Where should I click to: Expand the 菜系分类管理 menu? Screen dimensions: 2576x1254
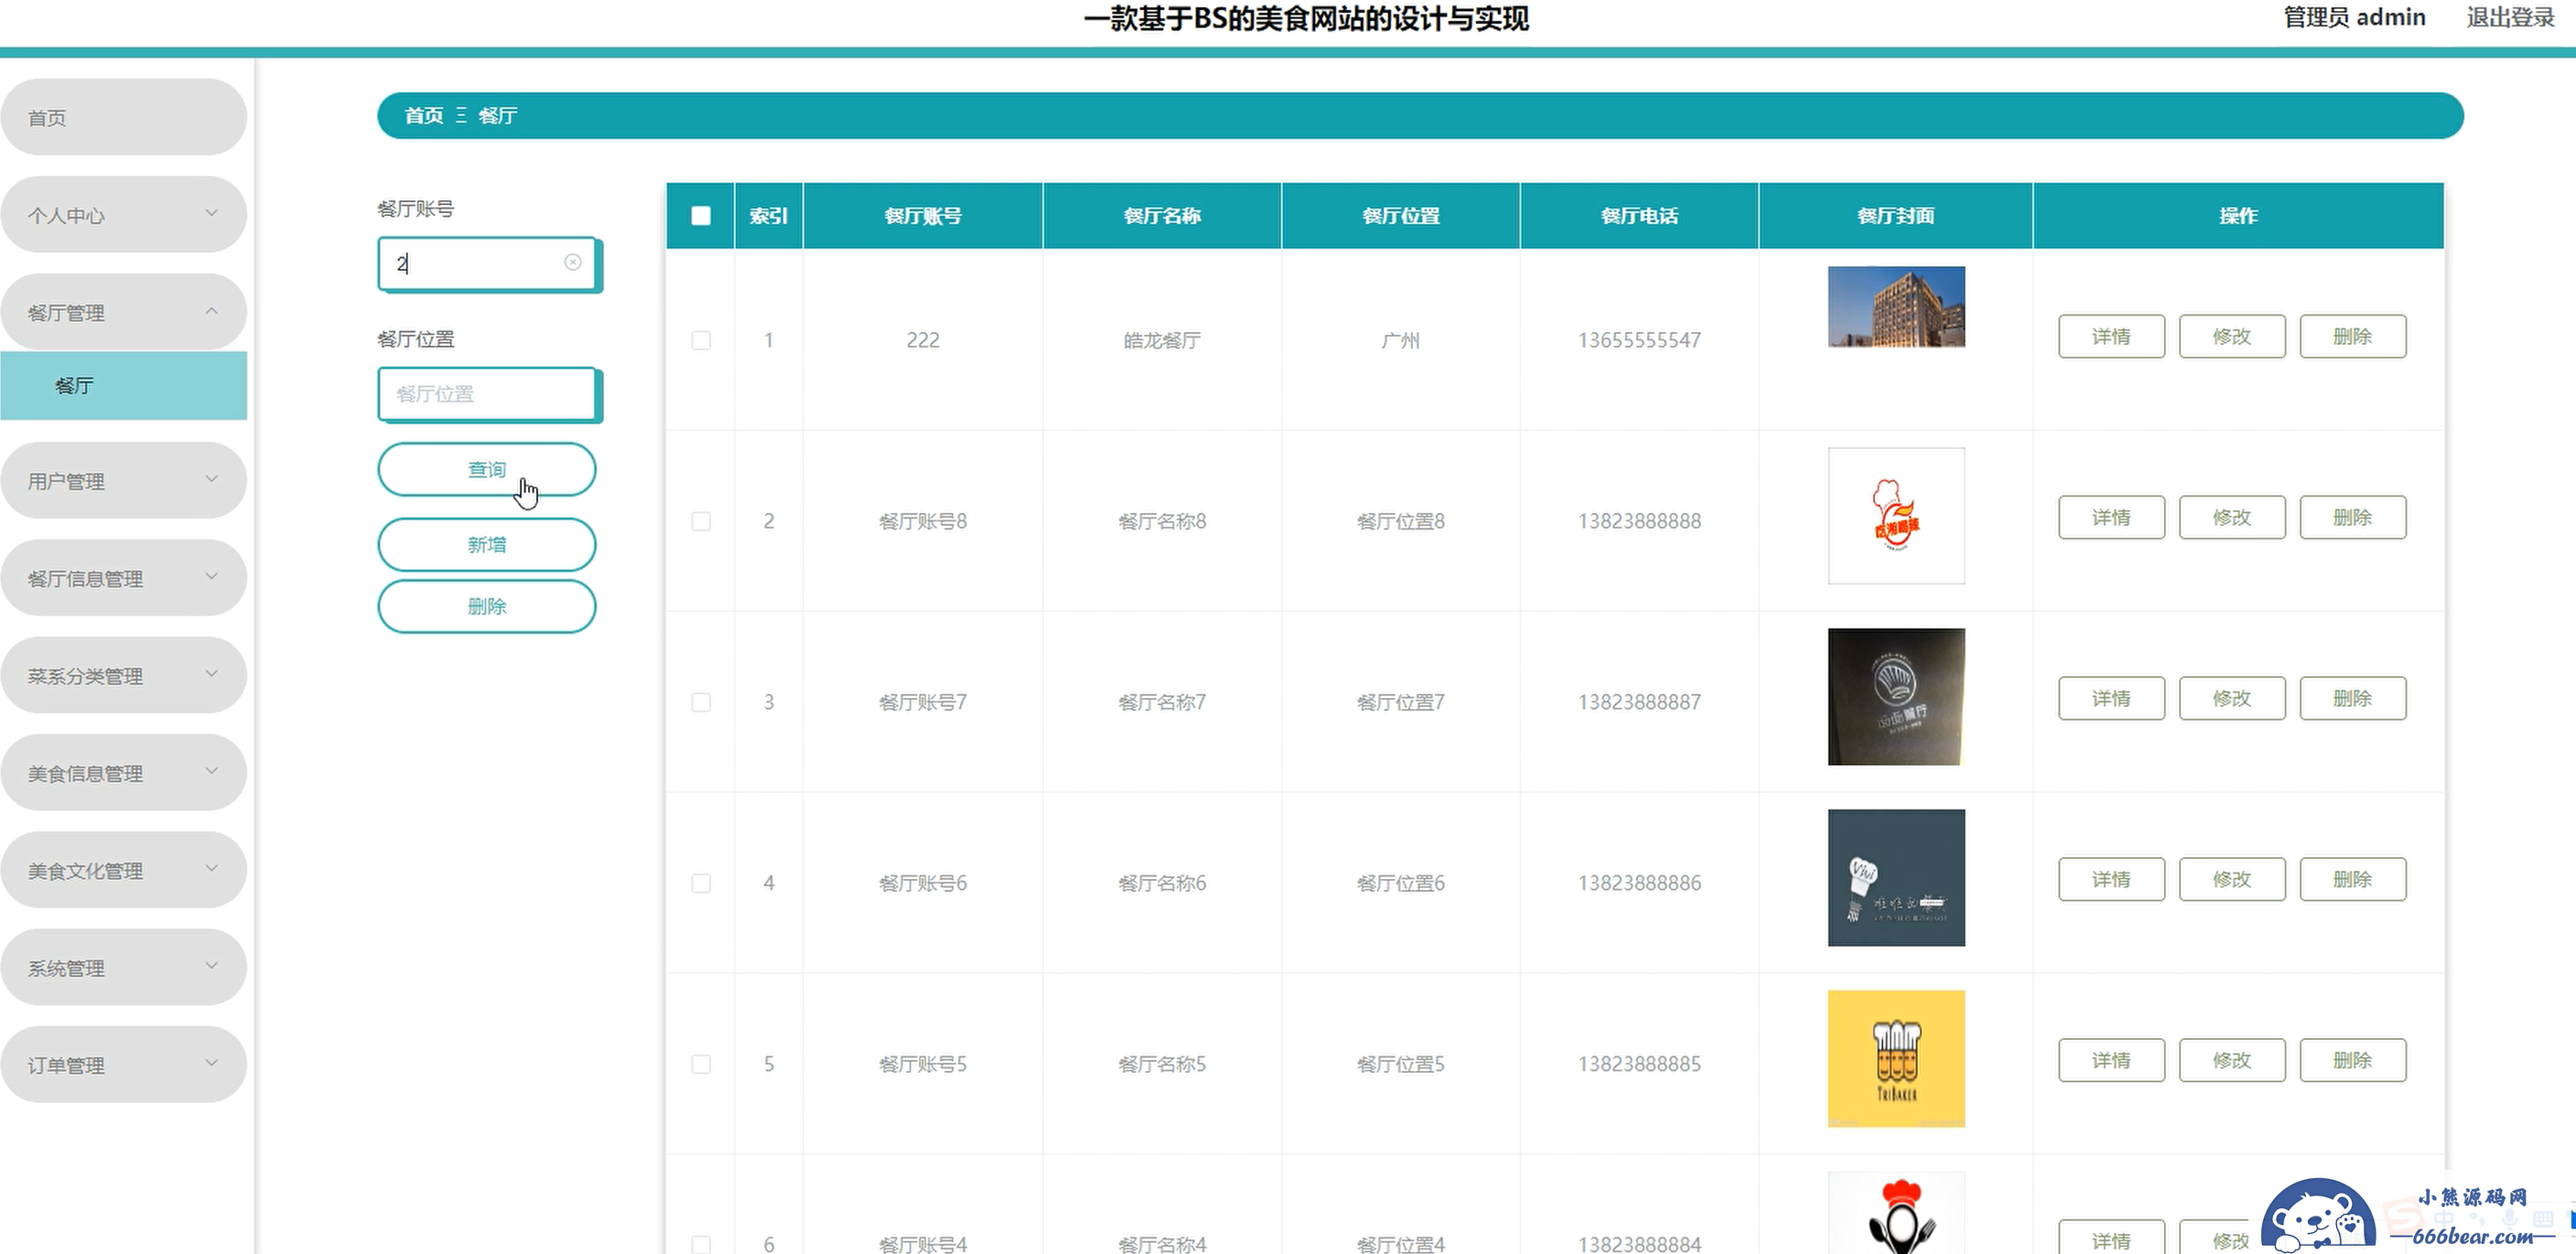click(x=123, y=675)
